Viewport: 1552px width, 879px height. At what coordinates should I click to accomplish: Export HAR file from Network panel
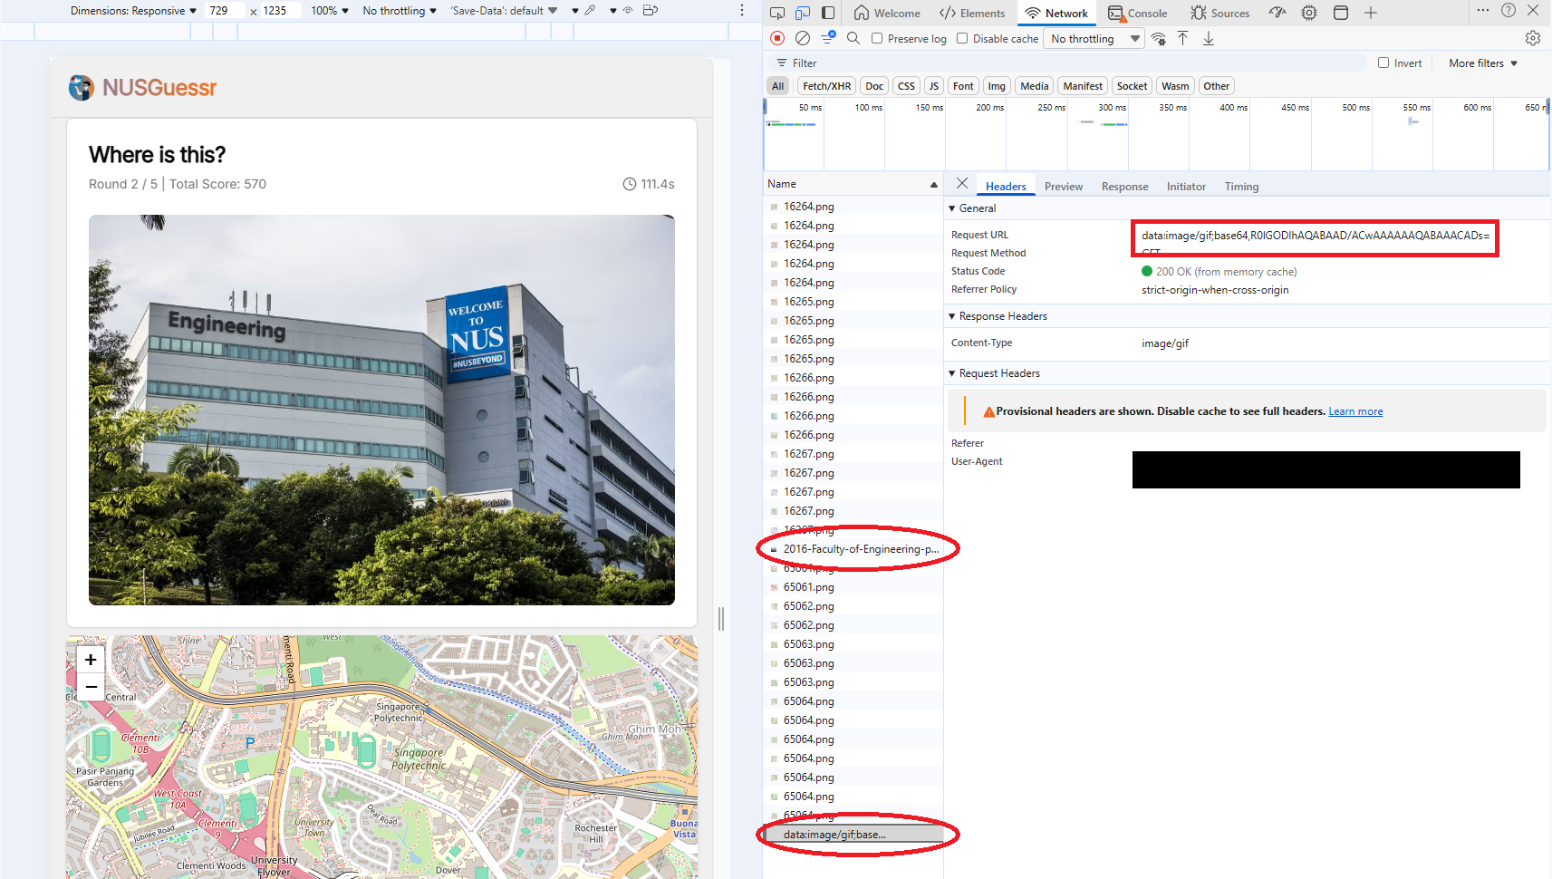[x=1209, y=38]
